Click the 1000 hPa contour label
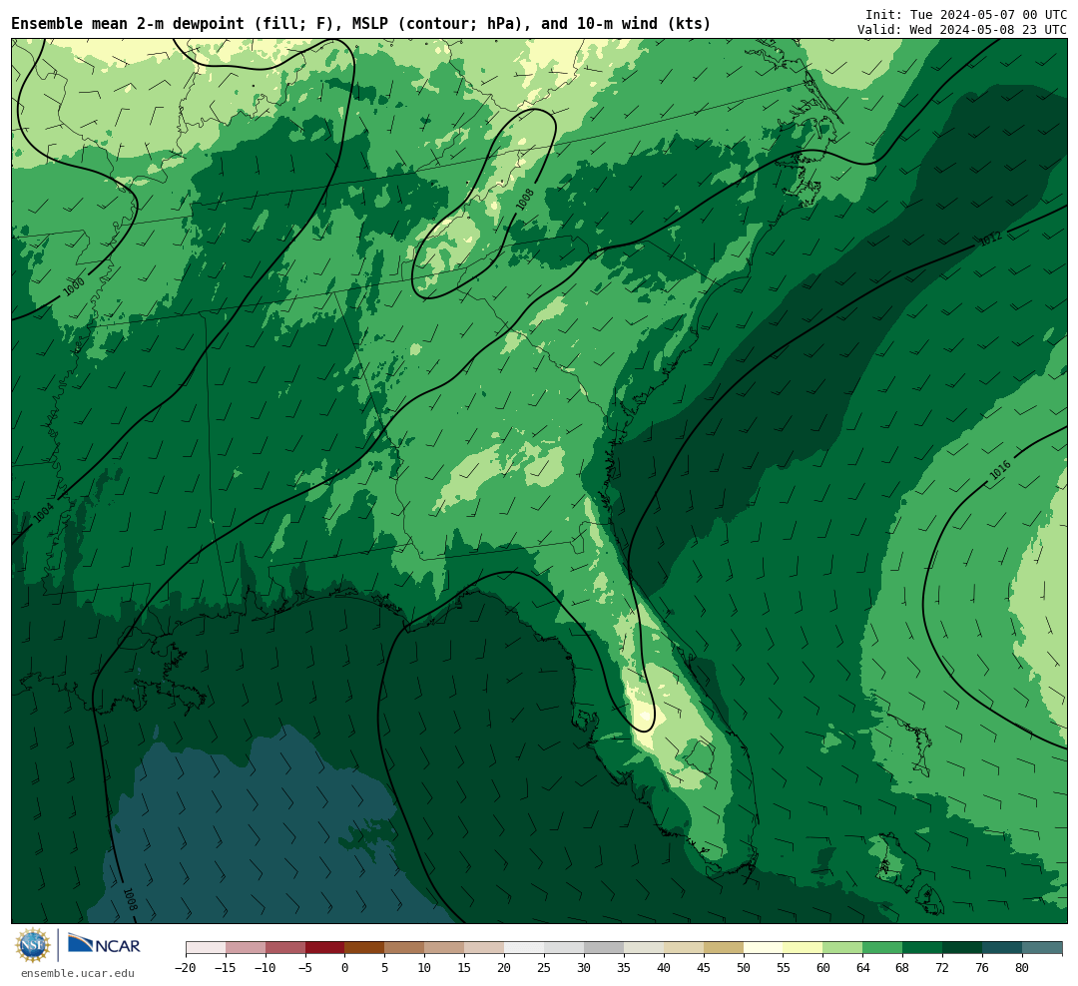The width and height of the screenshot is (1078, 986). (x=74, y=286)
